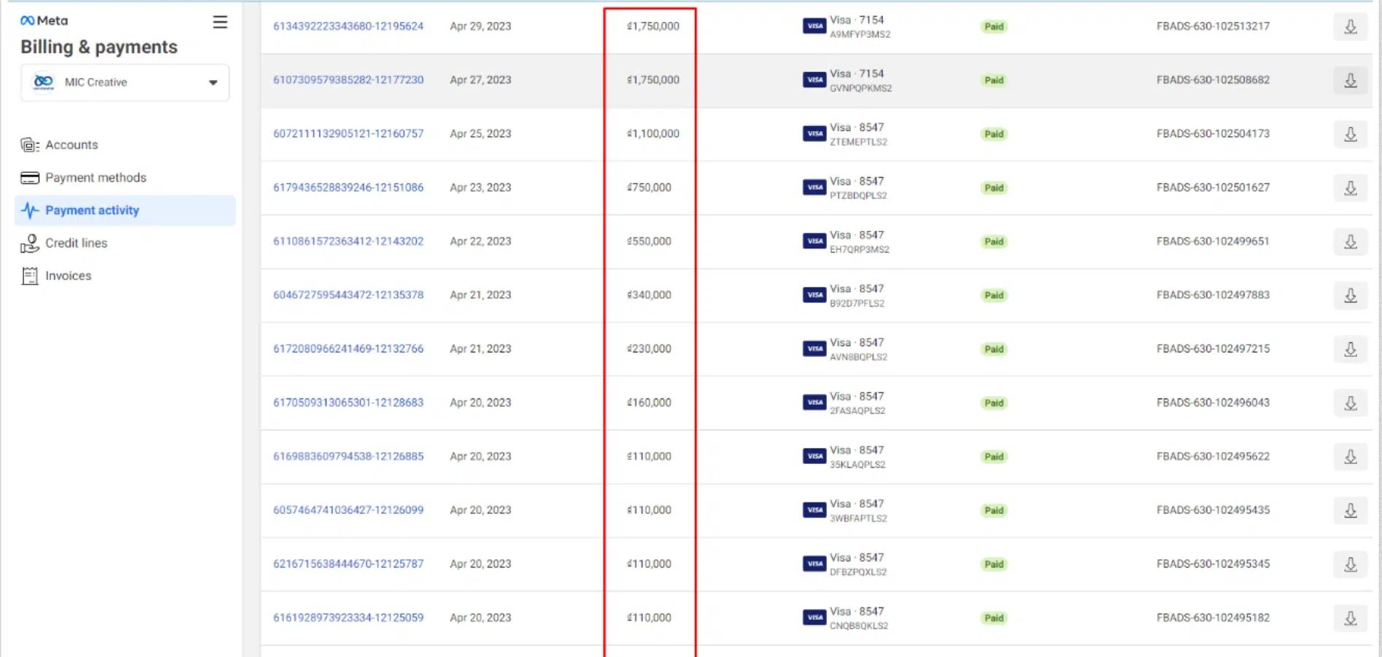The width and height of the screenshot is (1382, 657).
Task: Navigate to Invoices section
Action: (x=68, y=276)
